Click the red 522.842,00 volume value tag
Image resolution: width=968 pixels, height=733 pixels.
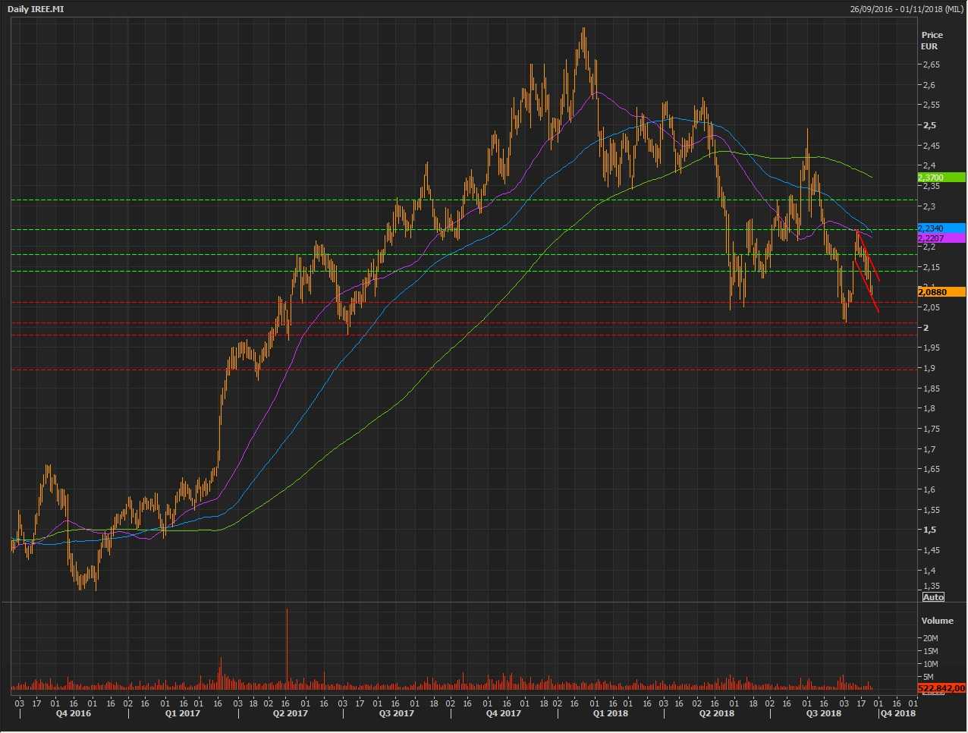point(941,688)
